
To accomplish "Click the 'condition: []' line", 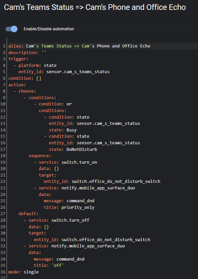I will (x=25, y=78).
